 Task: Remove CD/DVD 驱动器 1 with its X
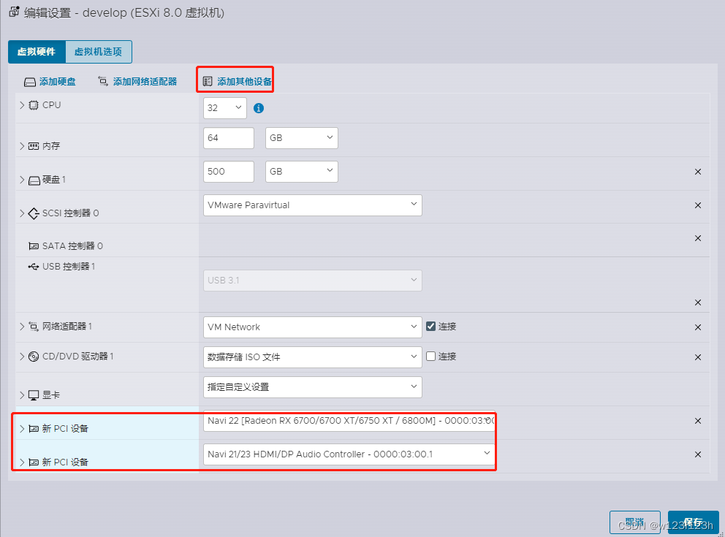(698, 358)
